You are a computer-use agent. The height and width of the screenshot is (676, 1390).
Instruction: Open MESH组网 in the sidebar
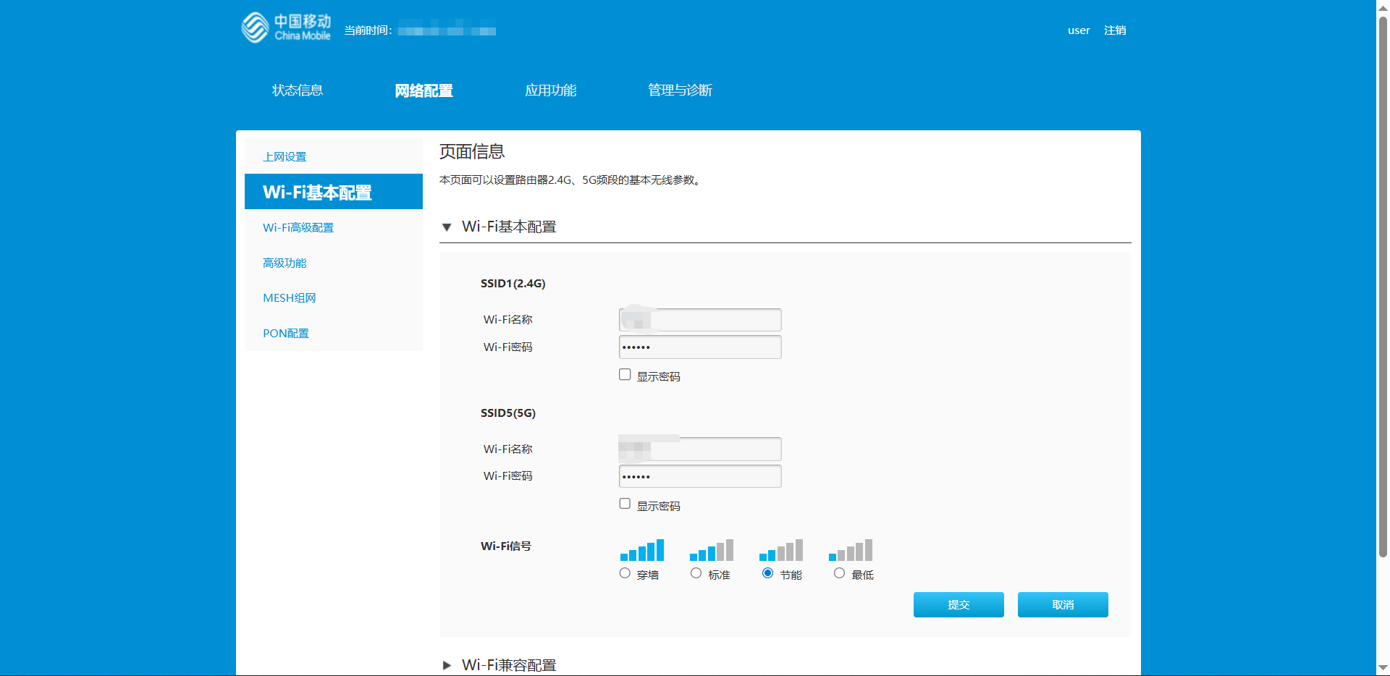click(x=289, y=298)
